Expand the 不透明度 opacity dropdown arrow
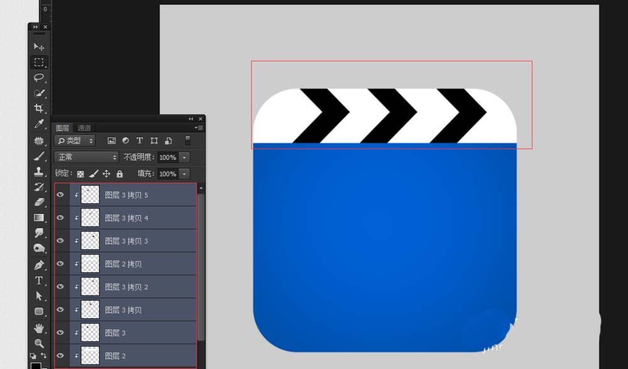 click(x=184, y=158)
